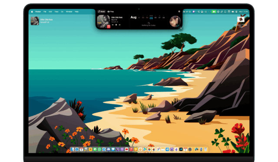Open the Nook tab in the notch panel
The height and width of the screenshot is (162, 278).
101,12
